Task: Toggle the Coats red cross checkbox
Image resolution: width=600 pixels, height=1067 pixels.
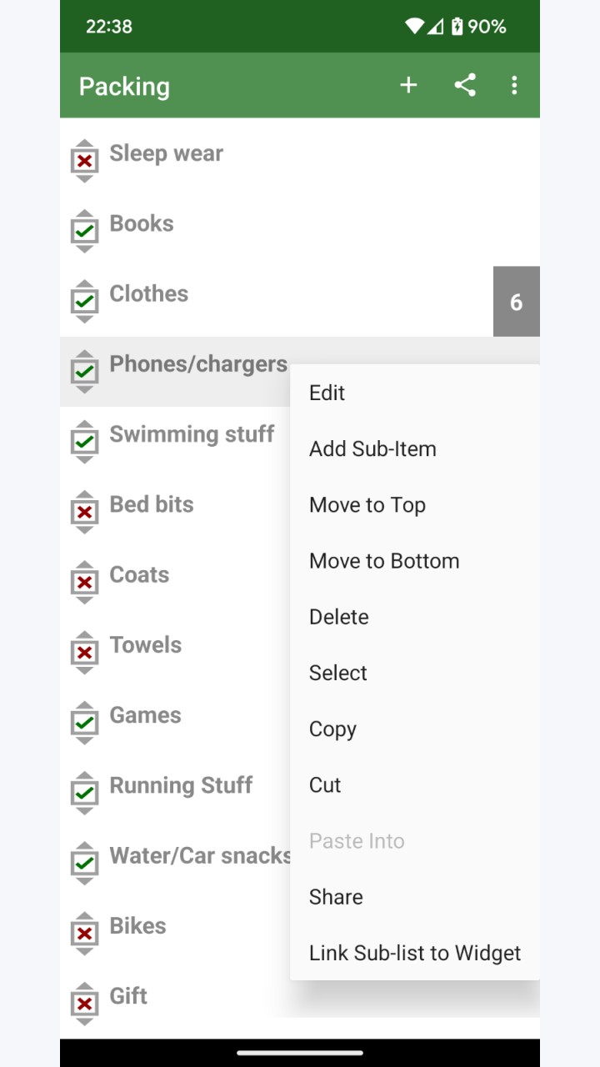Action: 84,582
